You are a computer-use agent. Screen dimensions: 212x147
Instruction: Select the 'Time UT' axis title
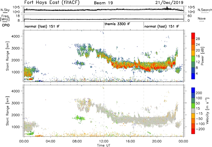pos(104,145)
